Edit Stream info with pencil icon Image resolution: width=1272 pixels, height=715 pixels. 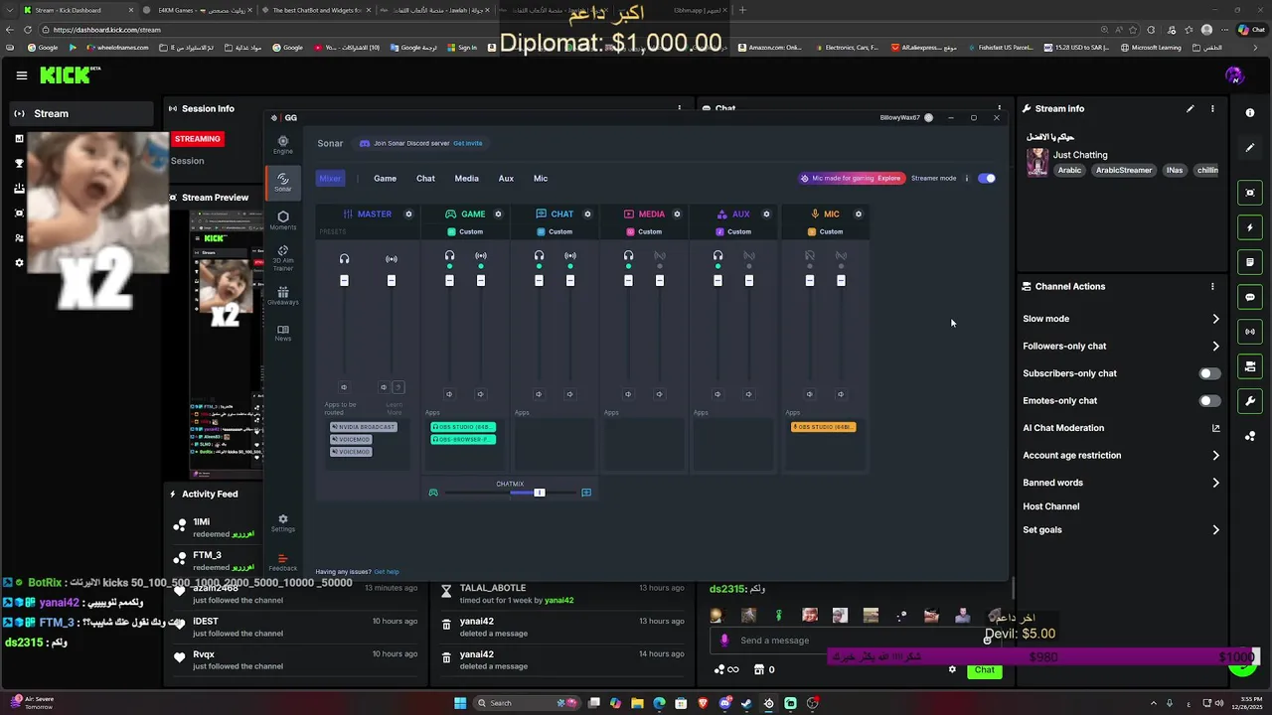coord(1190,108)
